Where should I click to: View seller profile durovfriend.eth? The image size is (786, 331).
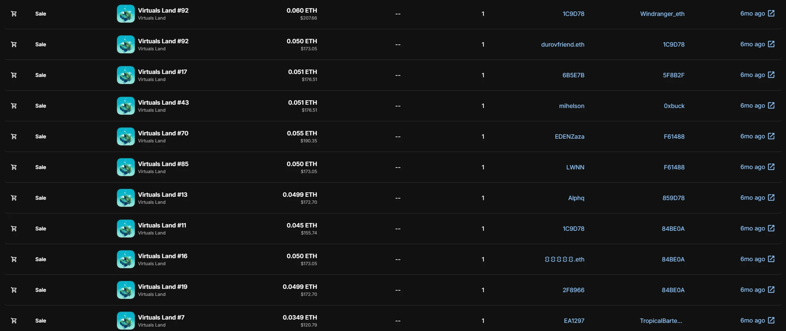point(562,44)
